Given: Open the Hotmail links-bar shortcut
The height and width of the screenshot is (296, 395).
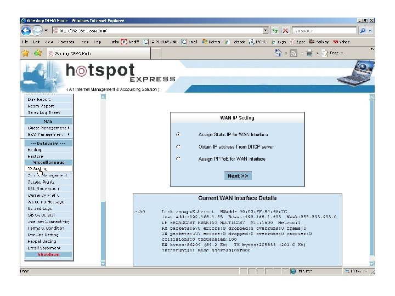Looking at the screenshot, I should [x=211, y=42].
